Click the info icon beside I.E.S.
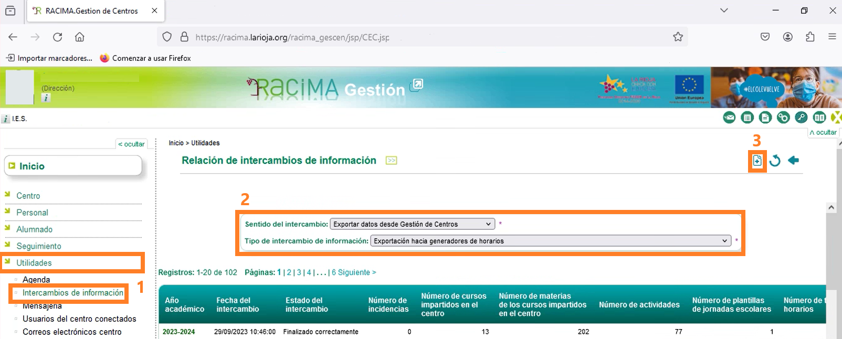842x339 pixels. (5, 119)
